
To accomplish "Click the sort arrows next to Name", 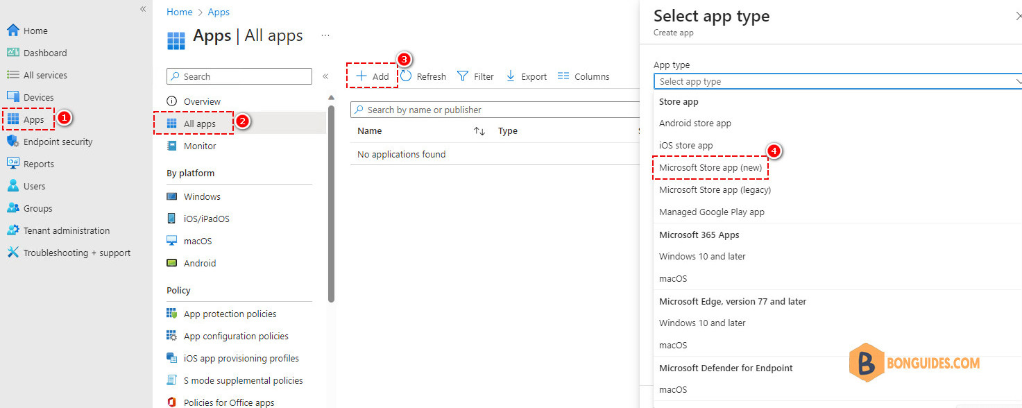I will pos(479,130).
